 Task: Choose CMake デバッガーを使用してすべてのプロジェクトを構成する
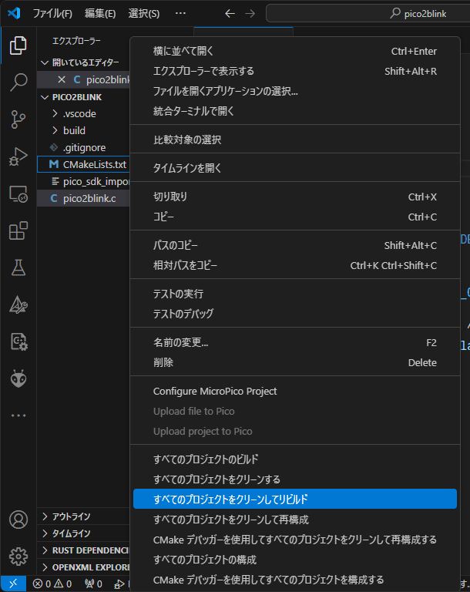[295, 580]
